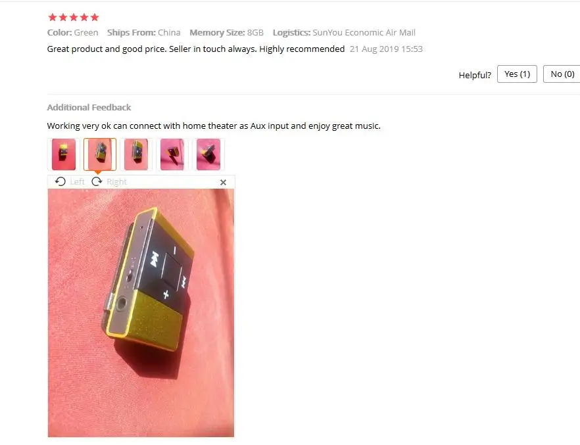Select the highlighted second photo thumbnail
This screenshot has width=580, height=445.
100,154
